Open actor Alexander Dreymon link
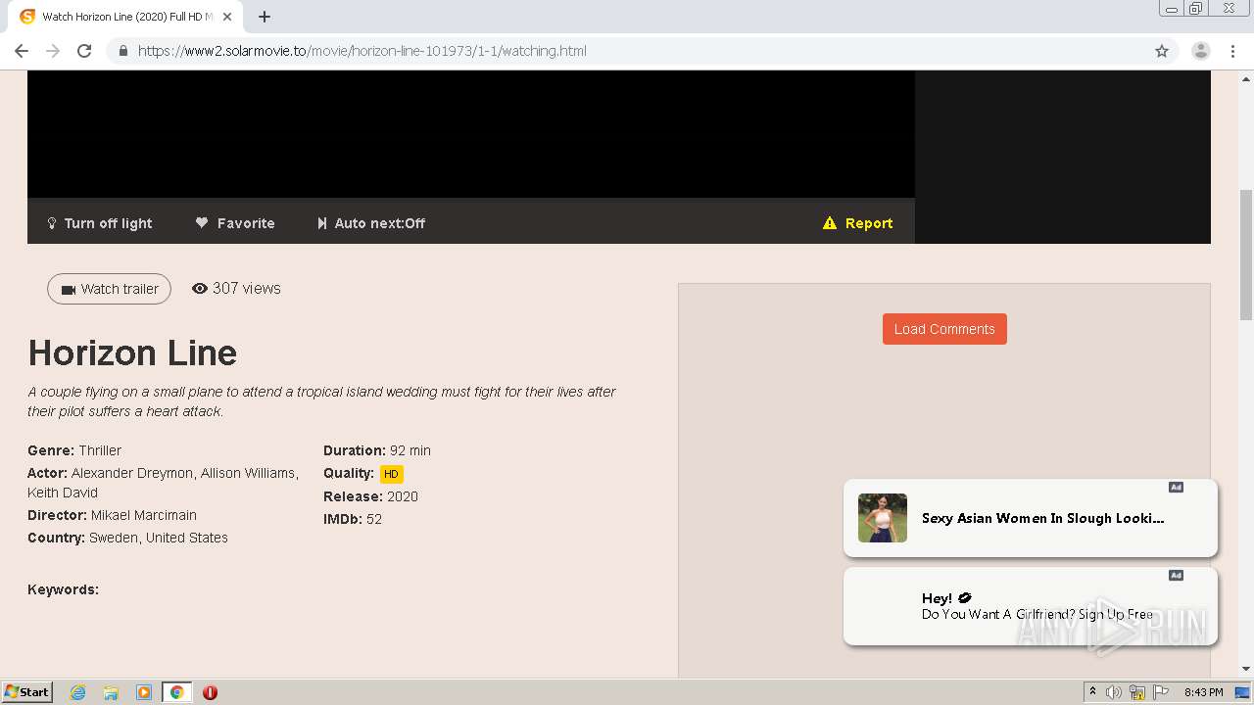 coord(132,473)
